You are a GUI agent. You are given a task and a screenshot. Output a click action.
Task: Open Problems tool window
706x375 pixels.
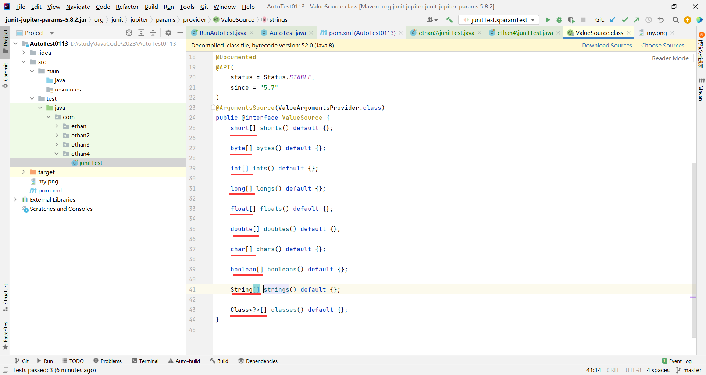(x=107, y=361)
